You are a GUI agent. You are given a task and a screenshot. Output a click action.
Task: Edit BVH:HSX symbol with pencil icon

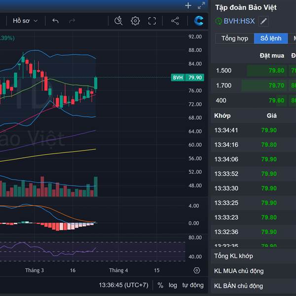pyautogui.click(x=263, y=21)
